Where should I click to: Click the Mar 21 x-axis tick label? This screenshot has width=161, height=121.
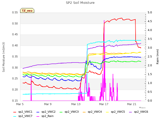coord(132,104)
